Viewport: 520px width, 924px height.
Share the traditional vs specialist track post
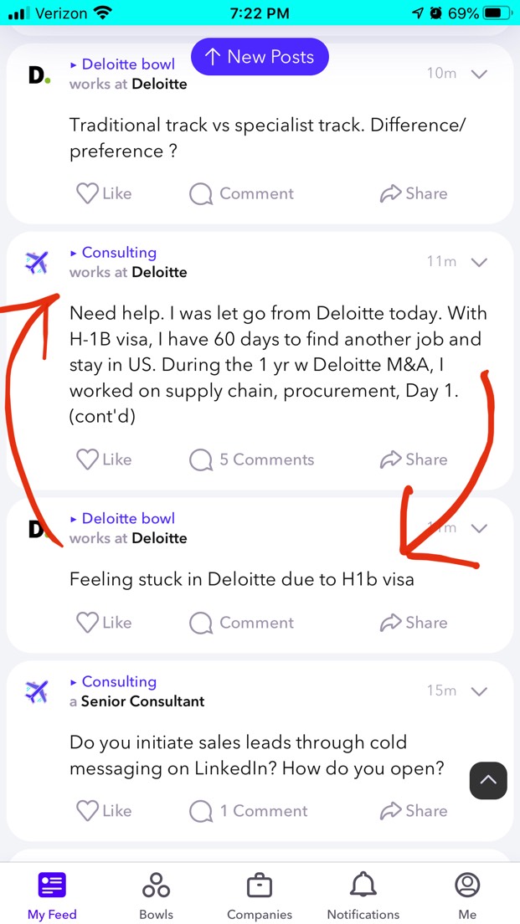coord(414,193)
